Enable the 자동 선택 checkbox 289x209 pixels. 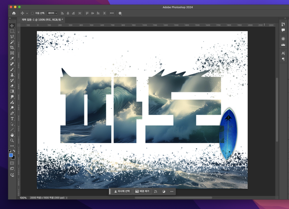click(32, 13)
